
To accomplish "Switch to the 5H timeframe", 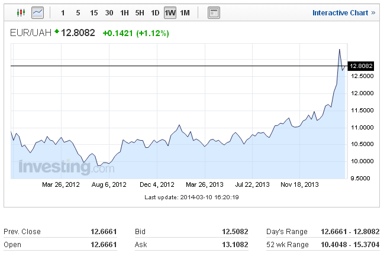I will click(140, 13).
